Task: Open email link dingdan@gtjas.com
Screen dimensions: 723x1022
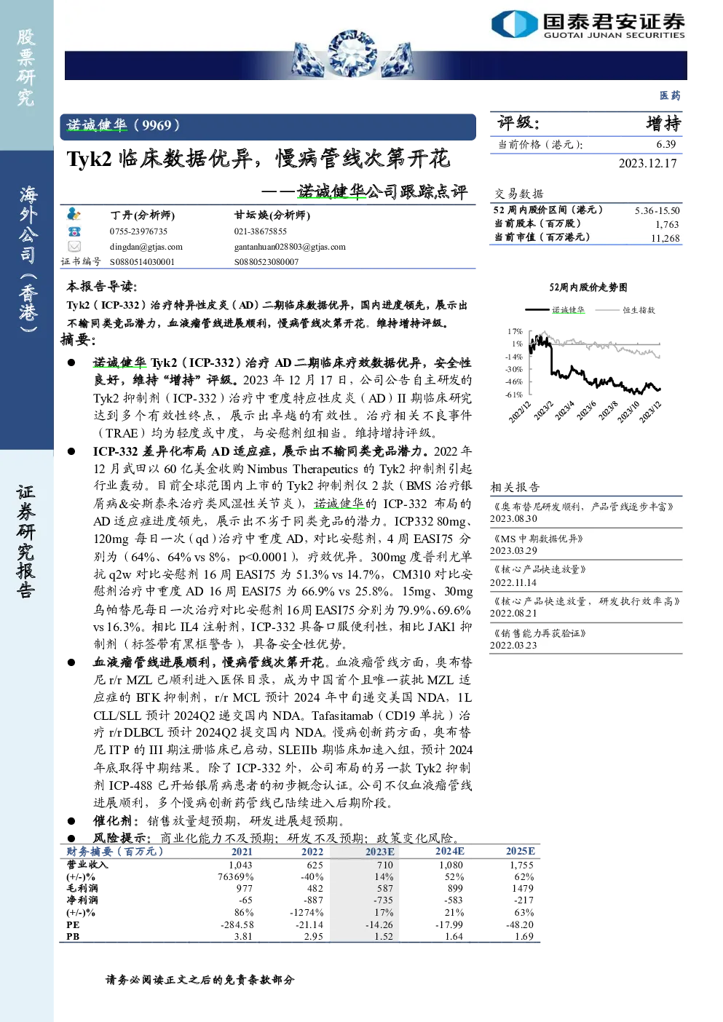Action: coord(146,247)
